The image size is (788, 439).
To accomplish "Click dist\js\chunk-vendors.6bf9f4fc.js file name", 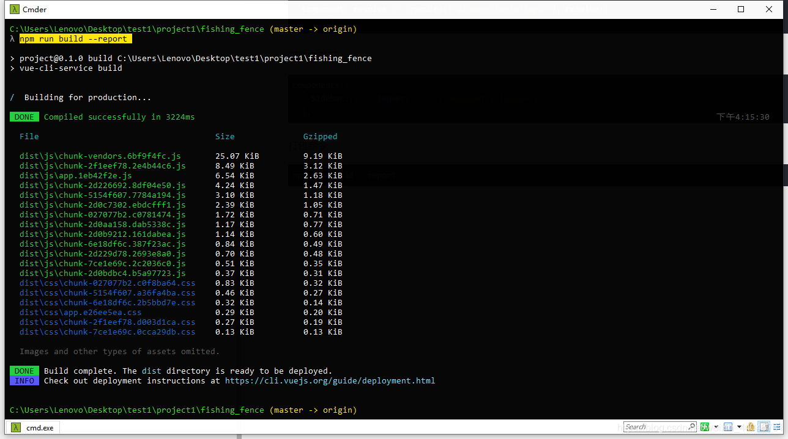I will point(100,156).
